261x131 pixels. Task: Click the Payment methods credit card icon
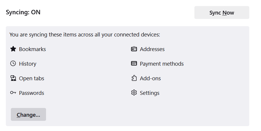tap(134, 64)
